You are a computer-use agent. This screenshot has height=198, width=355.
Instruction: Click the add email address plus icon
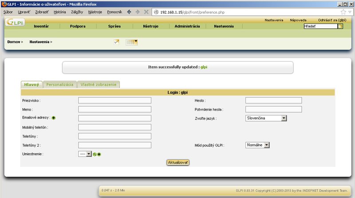pyautogui.click(x=54, y=118)
